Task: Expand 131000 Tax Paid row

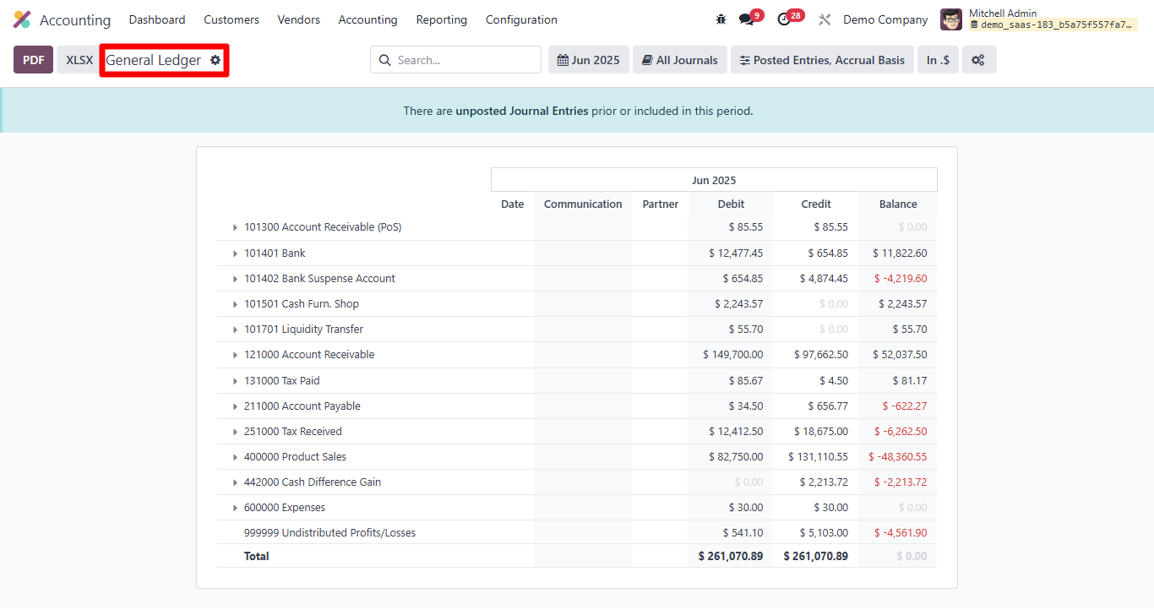Action: pos(236,381)
